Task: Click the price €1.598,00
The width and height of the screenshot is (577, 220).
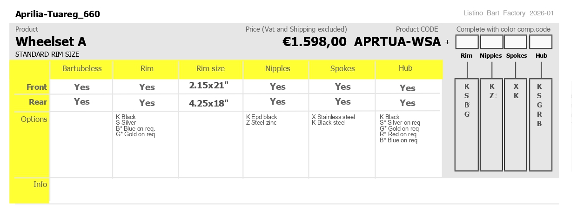Action: tap(315, 42)
